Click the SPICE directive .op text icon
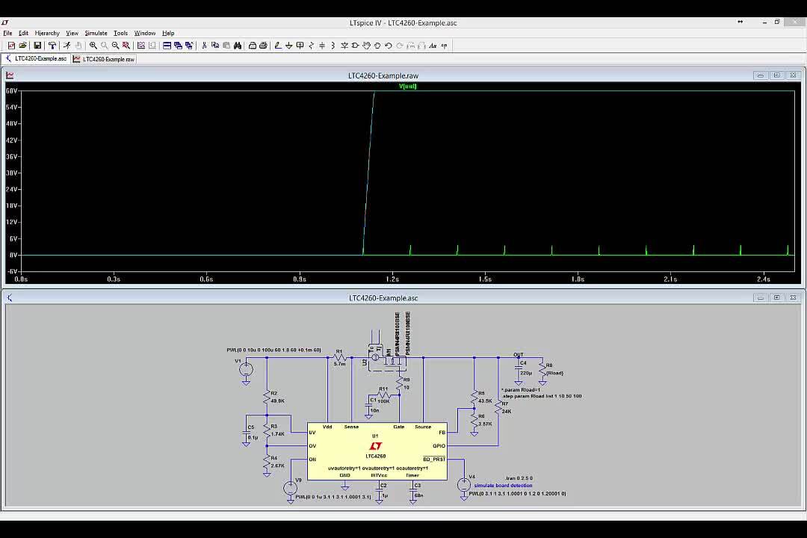807x538 pixels. click(444, 46)
